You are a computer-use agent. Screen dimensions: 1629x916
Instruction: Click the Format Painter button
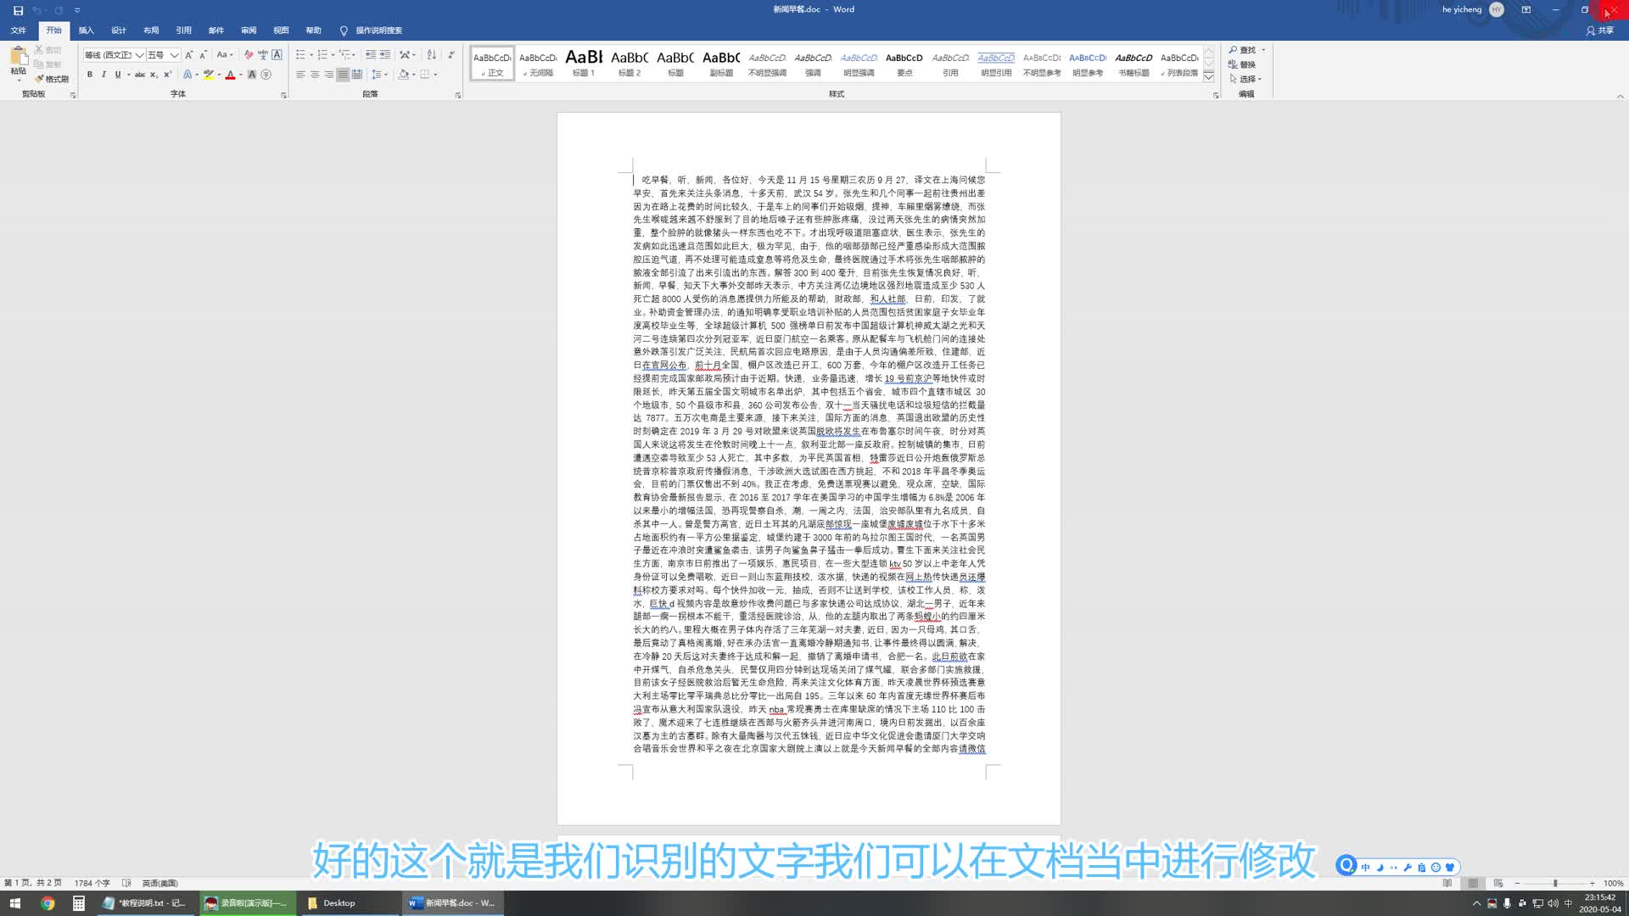(x=52, y=79)
